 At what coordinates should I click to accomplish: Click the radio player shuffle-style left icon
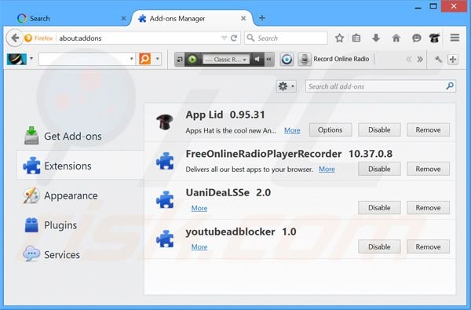(x=180, y=59)
